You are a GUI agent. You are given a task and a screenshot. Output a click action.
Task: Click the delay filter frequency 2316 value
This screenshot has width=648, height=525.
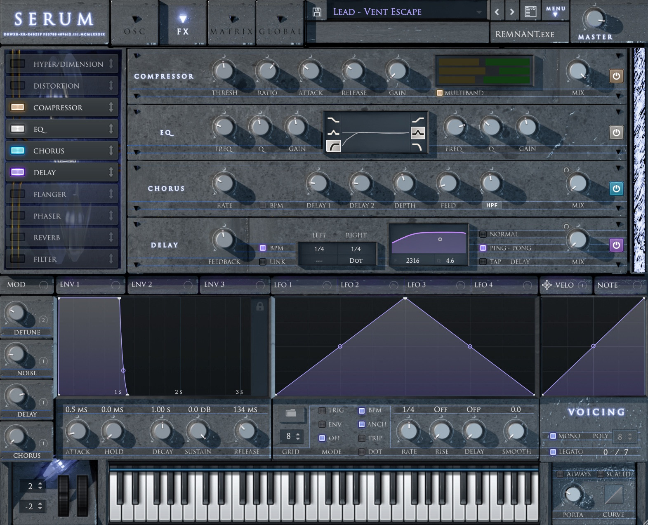pyautogui.click(x=412, y=261)
